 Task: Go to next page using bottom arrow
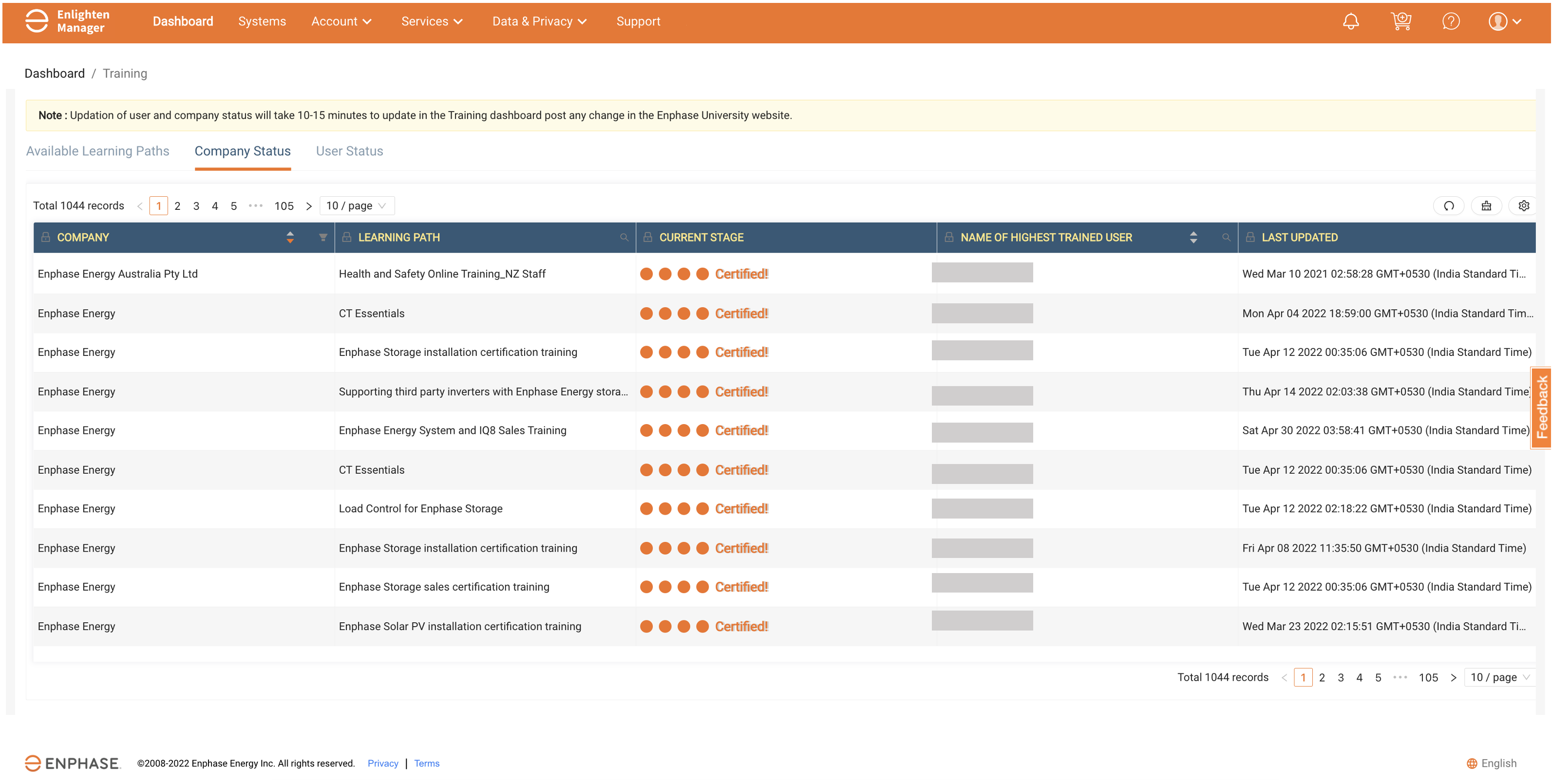(1453, 678)
